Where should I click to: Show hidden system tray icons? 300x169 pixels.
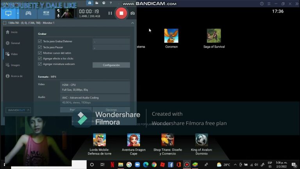point(235,165)
